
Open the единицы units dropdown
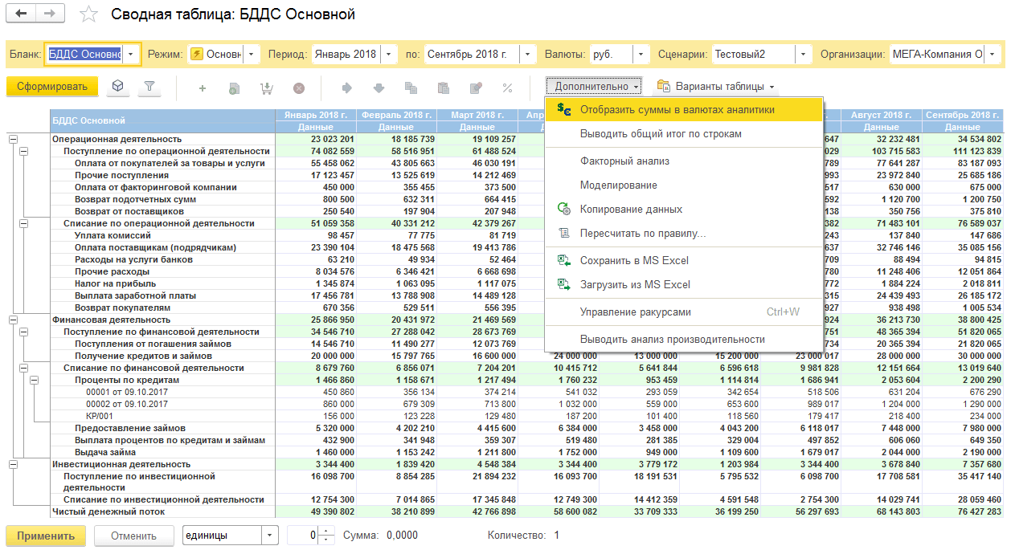[270, 536]
